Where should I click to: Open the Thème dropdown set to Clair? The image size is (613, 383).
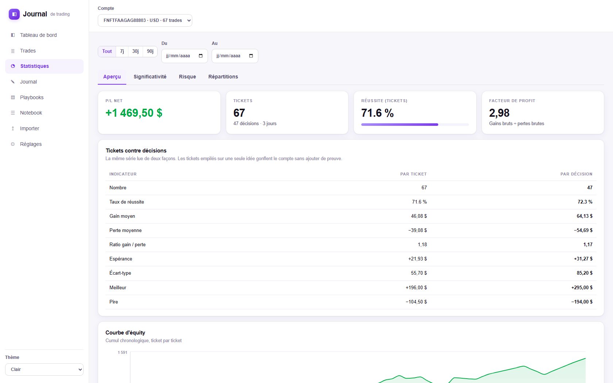coord(44,370)
